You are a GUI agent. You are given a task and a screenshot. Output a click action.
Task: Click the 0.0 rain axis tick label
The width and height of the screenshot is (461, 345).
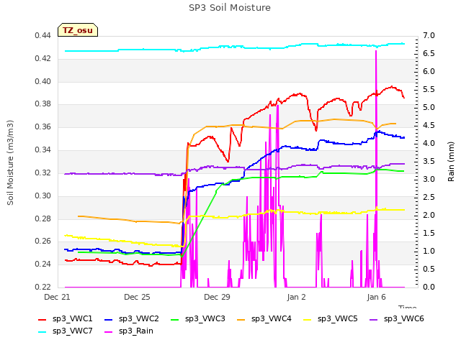429,287
